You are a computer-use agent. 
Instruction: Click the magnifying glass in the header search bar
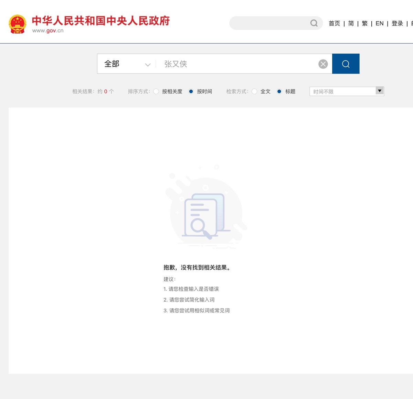pyautogui.click(x=314, y=23)
